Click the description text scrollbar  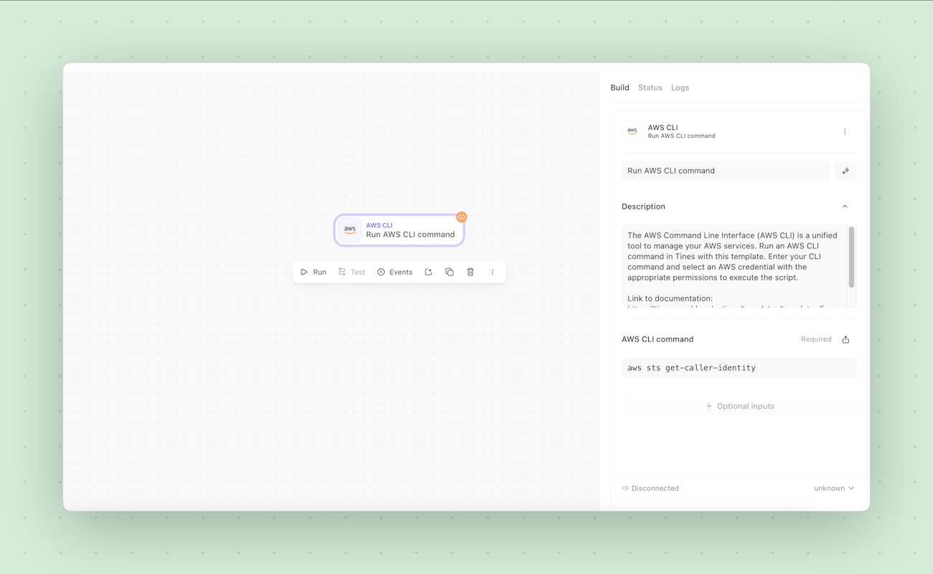coord(851,257)
